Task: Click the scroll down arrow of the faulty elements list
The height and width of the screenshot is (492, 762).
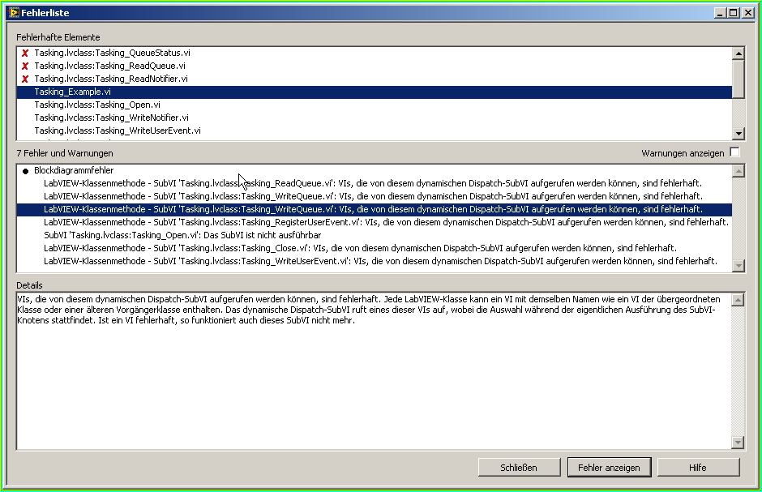Action: click(x=738, y=134)
